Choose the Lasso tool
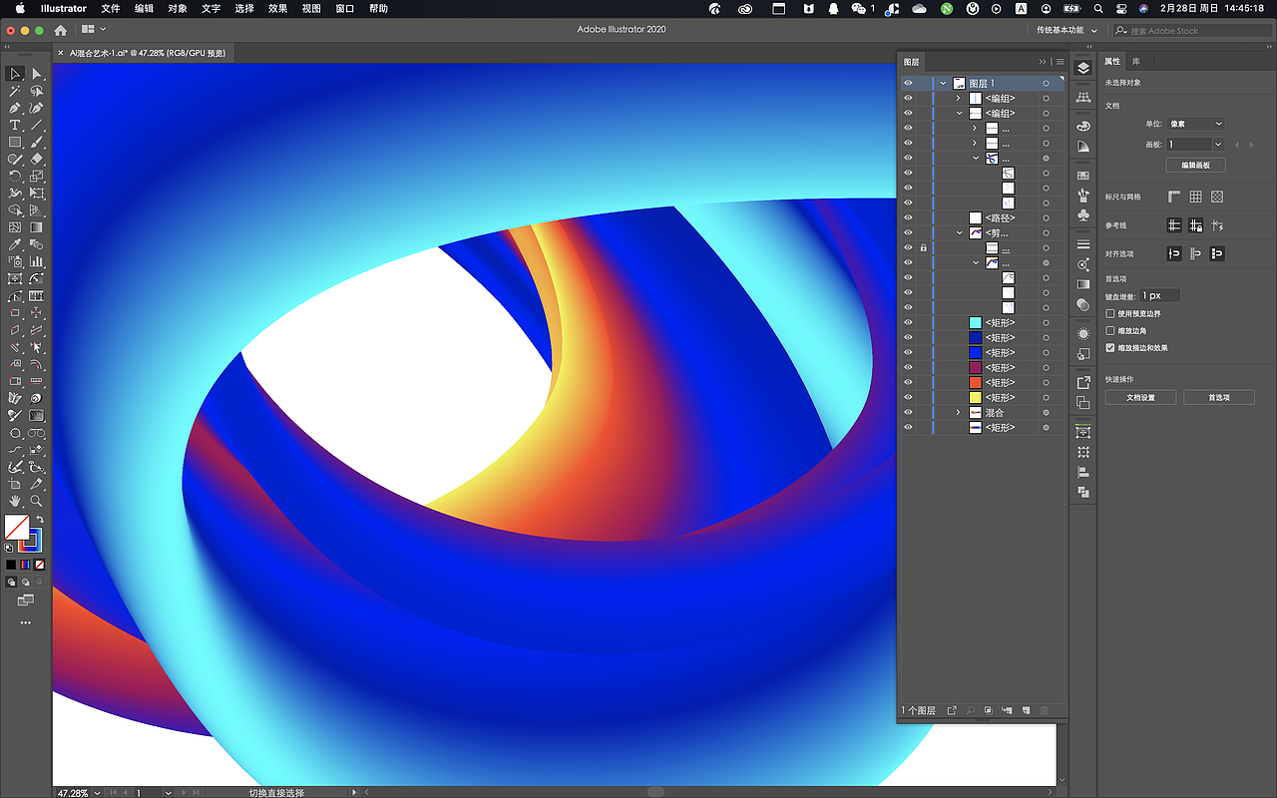Image resolution: width=1277 pixels, height=798 pixels. [37, 91]
